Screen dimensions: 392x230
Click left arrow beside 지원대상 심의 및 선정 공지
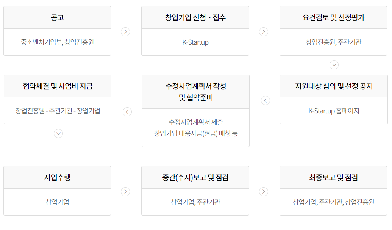pos(265,100)
